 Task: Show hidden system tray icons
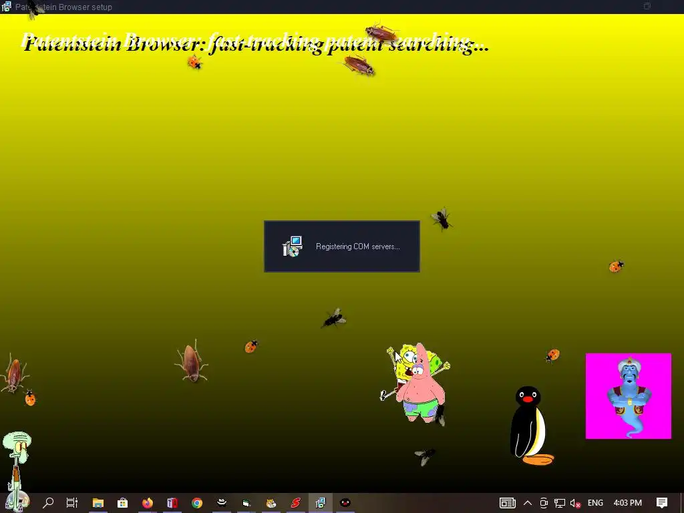[x=528, y=503]
